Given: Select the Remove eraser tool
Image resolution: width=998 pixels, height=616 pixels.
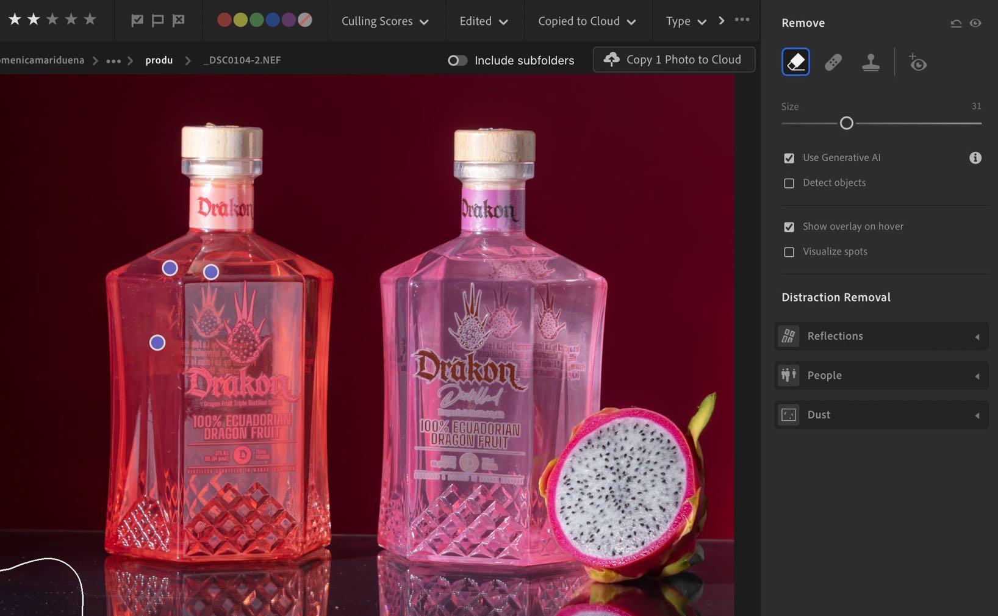Looking at the screenshot, I should coord(795,62).
